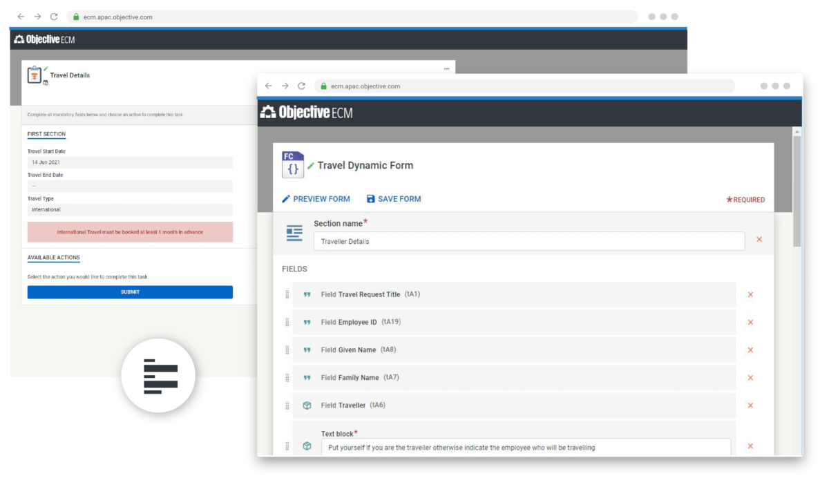Remove the Traveller Details section
The height and width of the screenshot is (487, 829).
coord(759,240)
